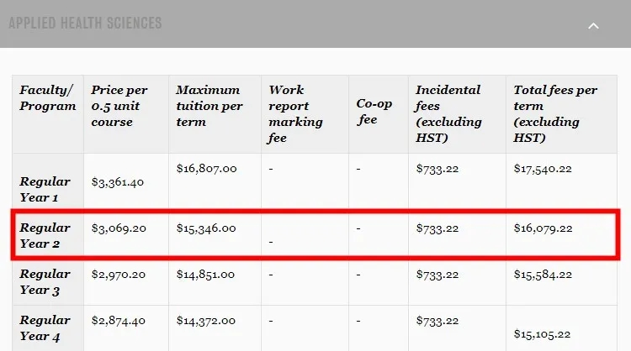
Task: Click the $14,372.00 maximum tuition cell
Action: coord(206,320)
